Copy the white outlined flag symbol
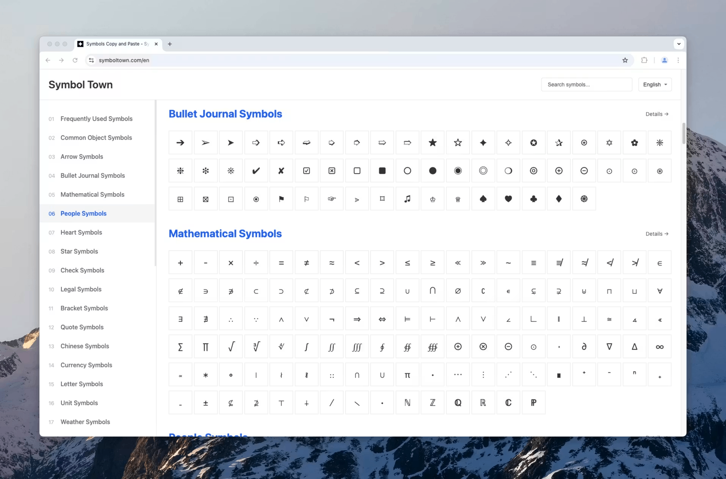 click(x=306, y=199)
